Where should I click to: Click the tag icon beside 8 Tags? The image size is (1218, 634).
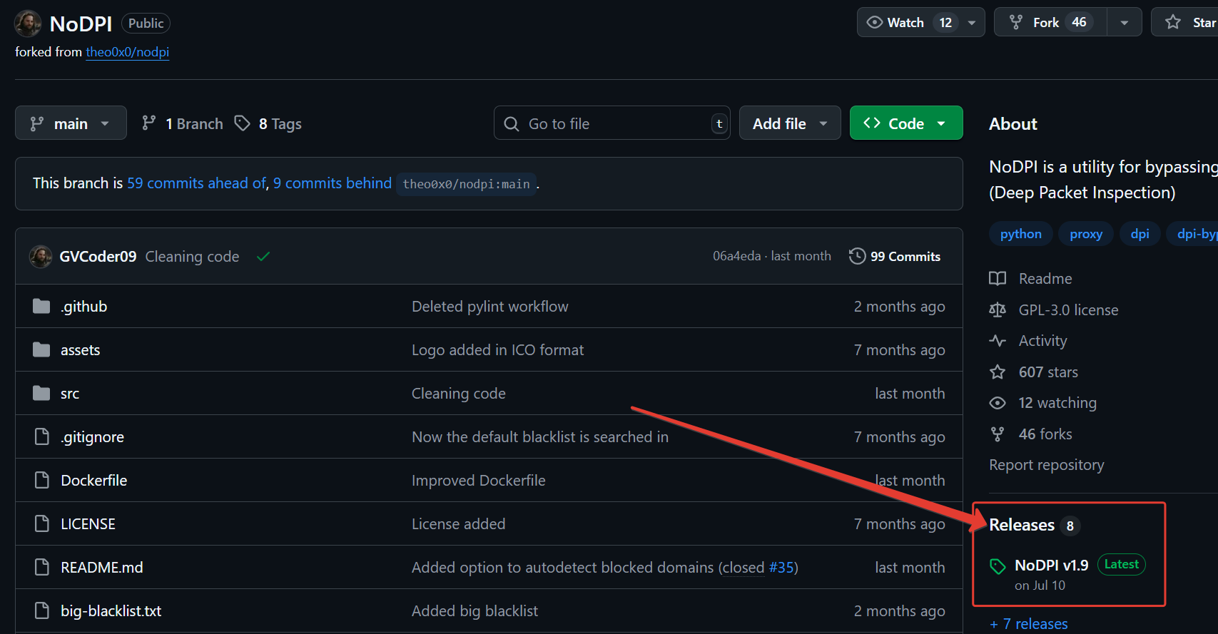(243, 123)
